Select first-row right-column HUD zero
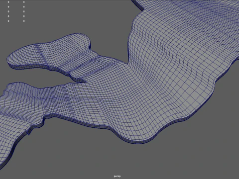The width and height of the screenshot is (239, 179). pos(24,2)
